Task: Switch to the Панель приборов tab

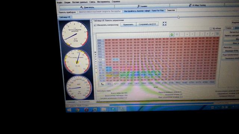Action: click(67, 12)
